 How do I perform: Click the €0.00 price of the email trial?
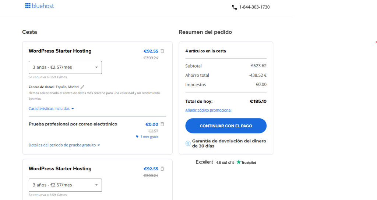[x=152, y=124]
